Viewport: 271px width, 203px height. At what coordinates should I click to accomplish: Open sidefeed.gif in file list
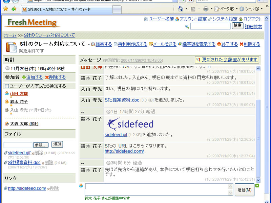(19, 153)
